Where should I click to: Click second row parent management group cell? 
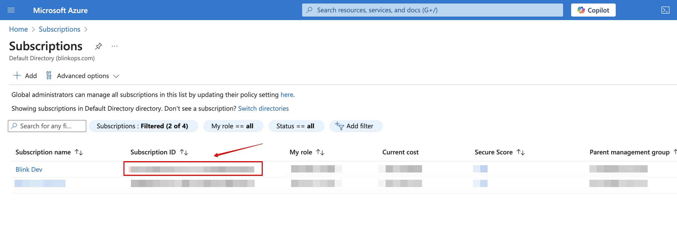pos(618,184)
